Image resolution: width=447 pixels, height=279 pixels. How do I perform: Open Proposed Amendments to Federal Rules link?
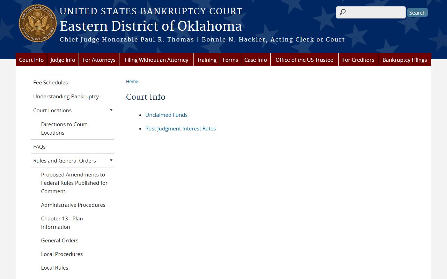pyautogui.click(x=74, y=183)
